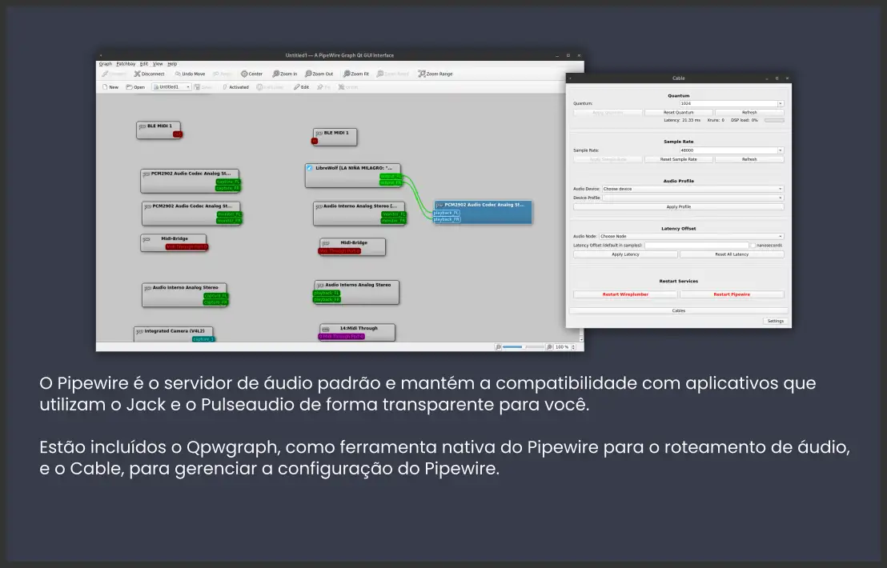Click the zoom percentage stepper arrows
This screenshot has height=568, width=887.
click(x=574, y=347)
